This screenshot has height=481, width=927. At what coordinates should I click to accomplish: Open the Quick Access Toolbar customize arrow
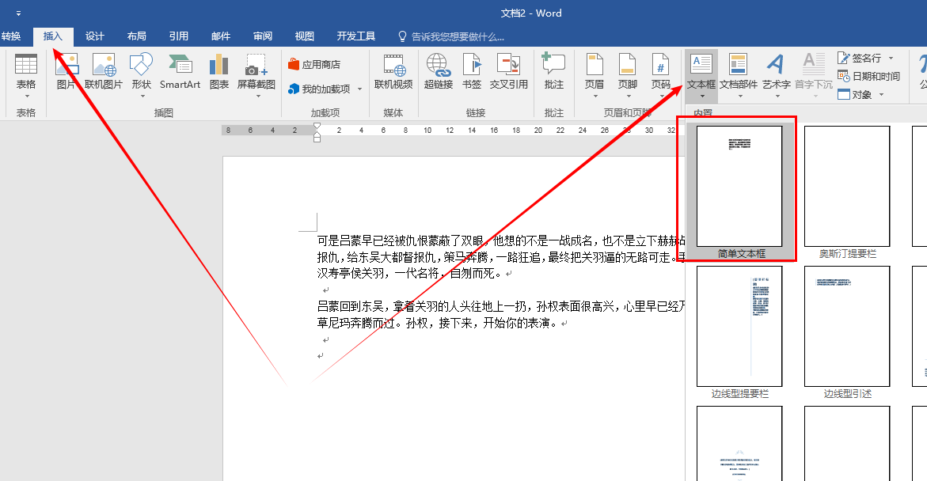(18, 13)
